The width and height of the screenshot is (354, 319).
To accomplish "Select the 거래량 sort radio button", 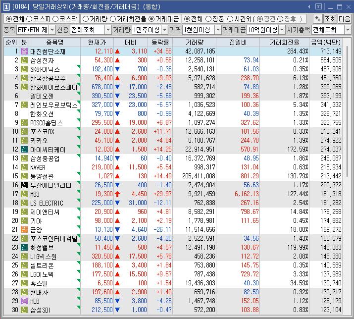I will tap(86, 19).
